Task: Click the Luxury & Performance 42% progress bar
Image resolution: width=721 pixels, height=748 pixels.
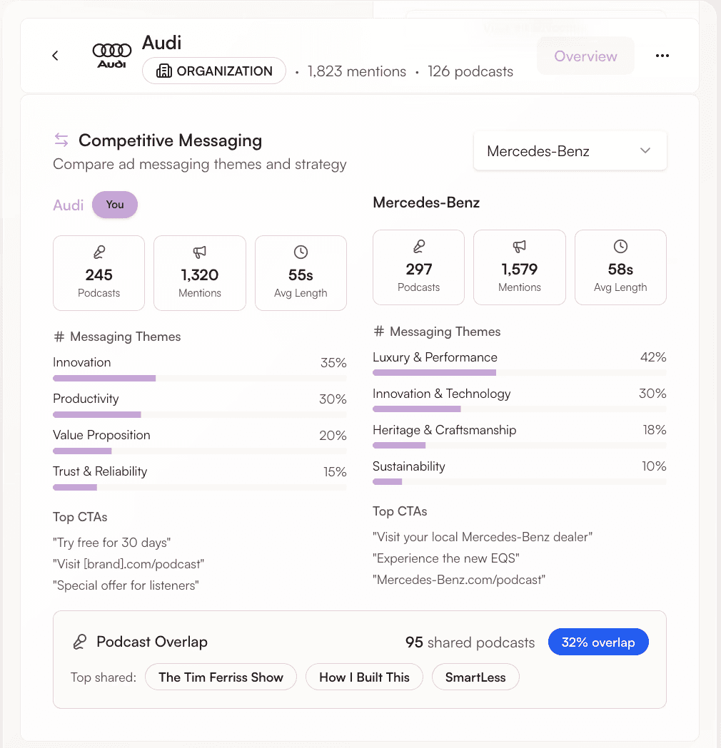Action: [520, 372]
